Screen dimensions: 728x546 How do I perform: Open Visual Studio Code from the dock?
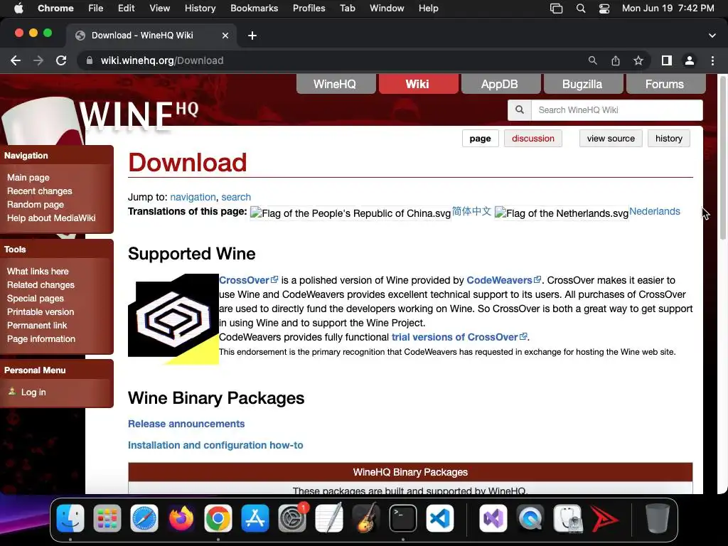(439, 518)
